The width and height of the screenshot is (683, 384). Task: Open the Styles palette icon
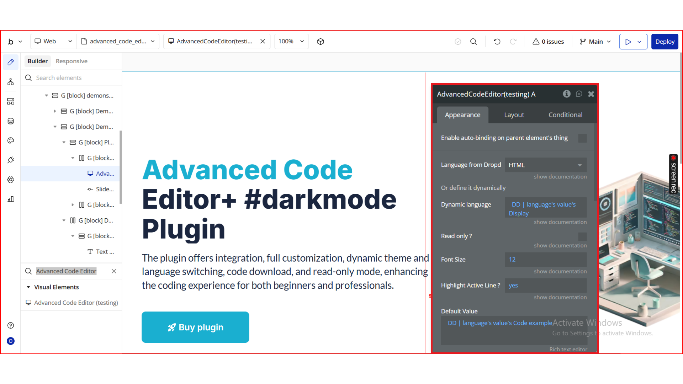[x=11, y=140]
